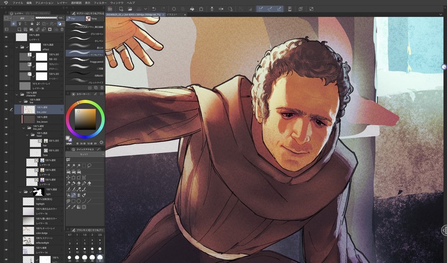
Task: Click the Fill bucket icon in command bar
Action: [x=192, y=9]
